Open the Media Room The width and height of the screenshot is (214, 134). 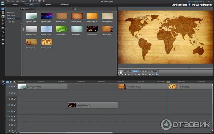click(x=3, y=9)
